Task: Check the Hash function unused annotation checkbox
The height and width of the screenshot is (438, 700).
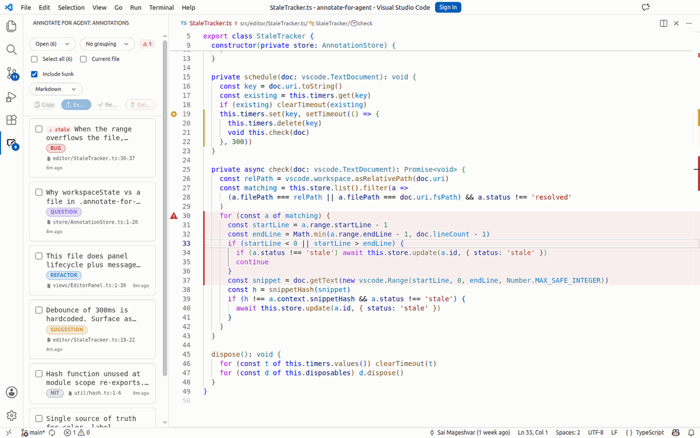Action: coord(39,374)
